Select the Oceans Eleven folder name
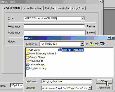115x92 pixels. (x=37, y=57)
